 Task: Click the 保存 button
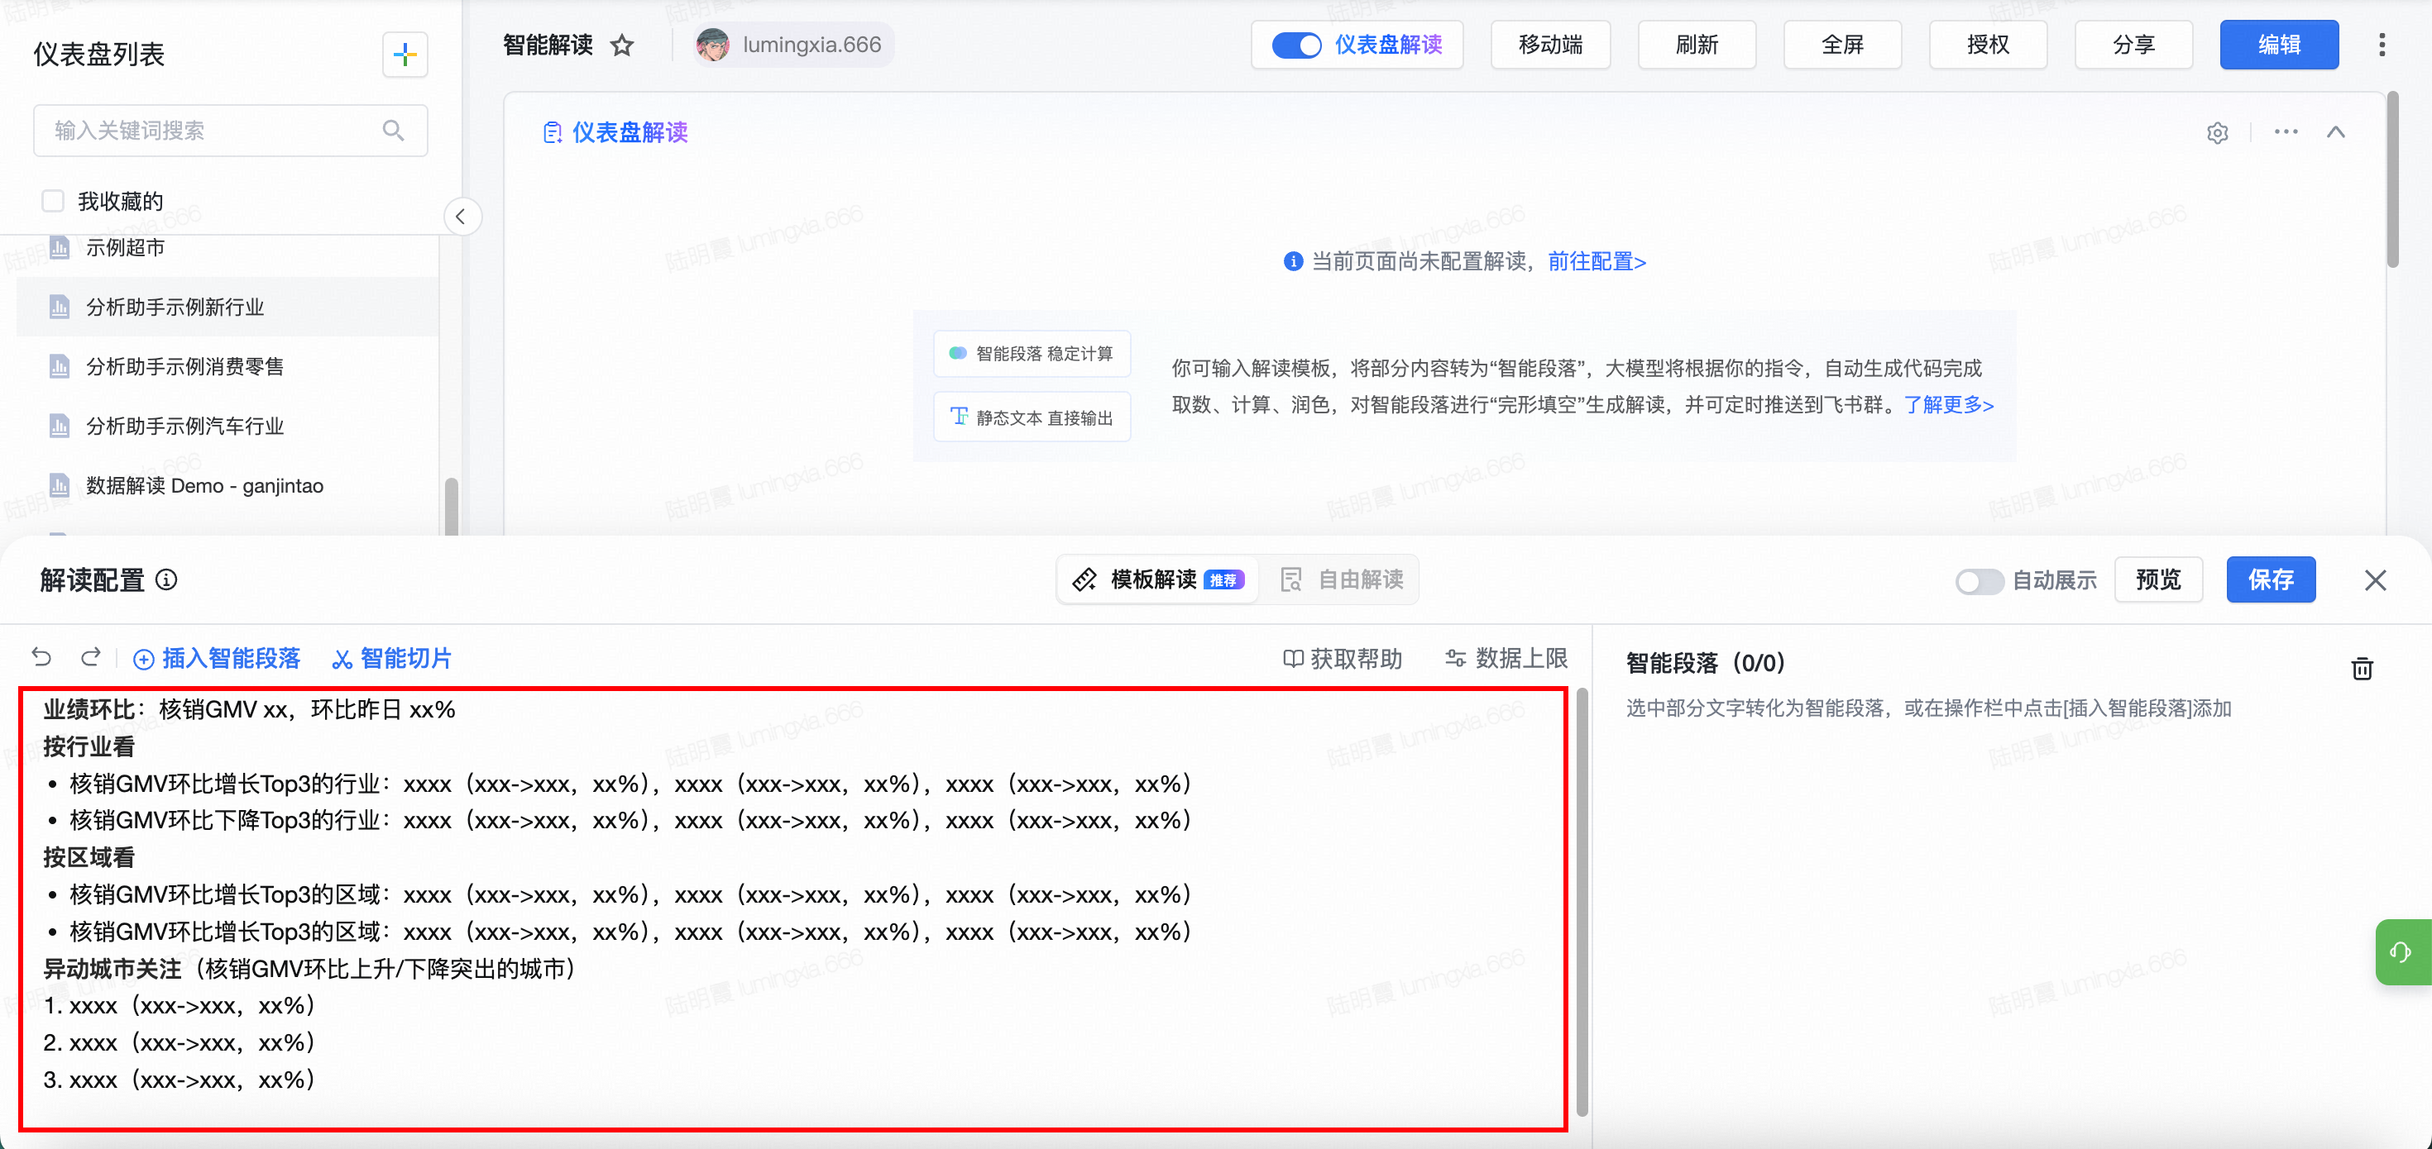[x=2270, y=579]
